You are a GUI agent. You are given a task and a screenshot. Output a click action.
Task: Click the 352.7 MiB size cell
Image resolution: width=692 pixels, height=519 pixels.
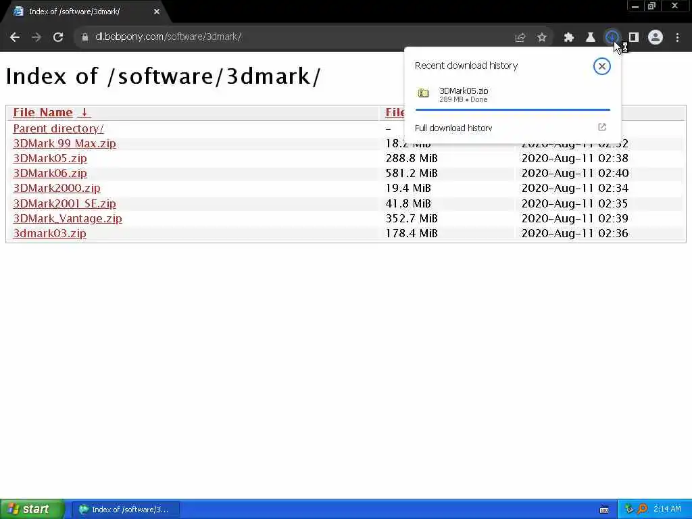coord(412,218)
